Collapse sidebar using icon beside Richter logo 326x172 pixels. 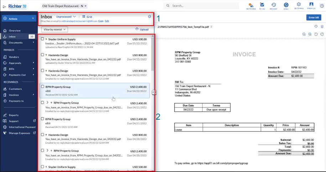(4, 6)
